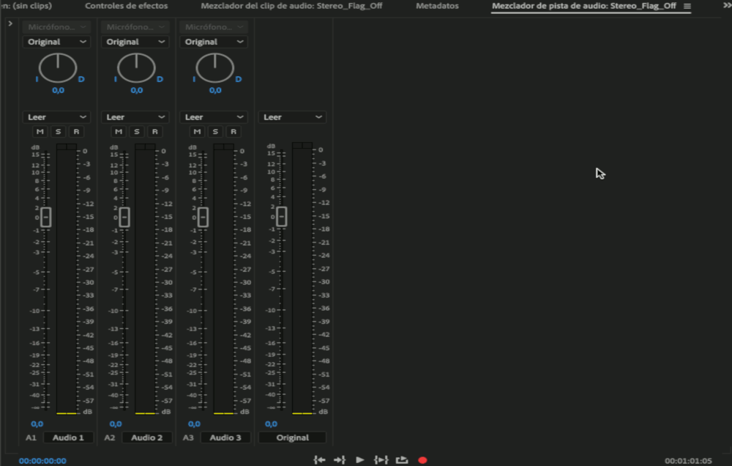
Task: Enable record on the Audio 3 track
Action: tap(233, 132)
